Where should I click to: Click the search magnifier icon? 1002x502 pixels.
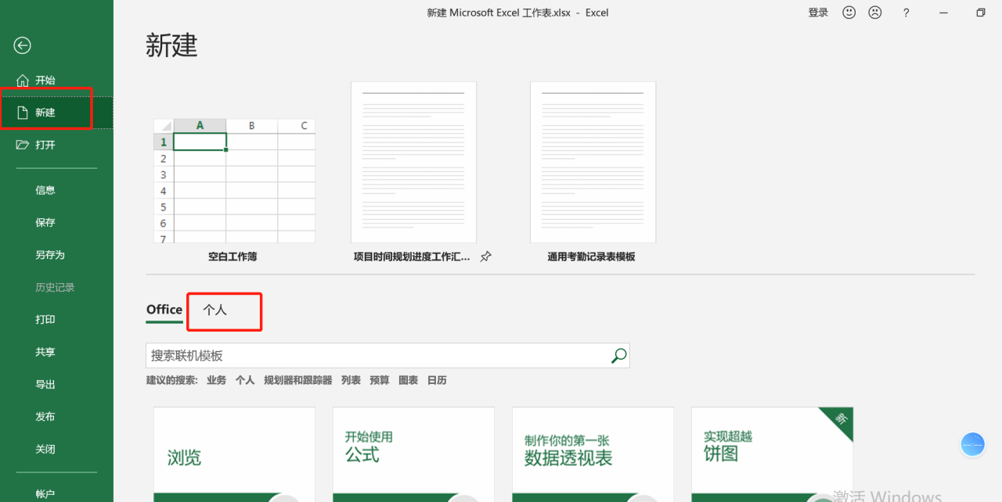point(618,356)
